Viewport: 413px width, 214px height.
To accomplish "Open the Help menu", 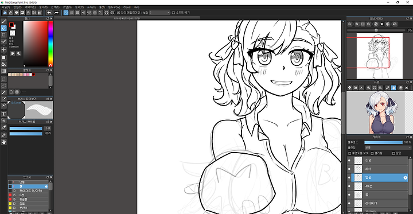I will click(x=137, y=7).
